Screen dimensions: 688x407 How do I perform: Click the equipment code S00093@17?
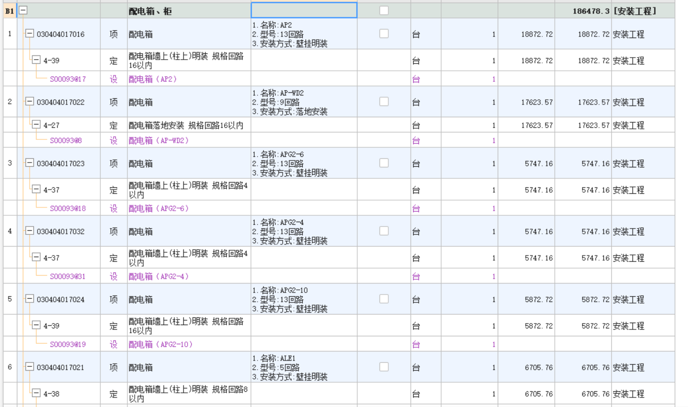[x=68, y=79]
